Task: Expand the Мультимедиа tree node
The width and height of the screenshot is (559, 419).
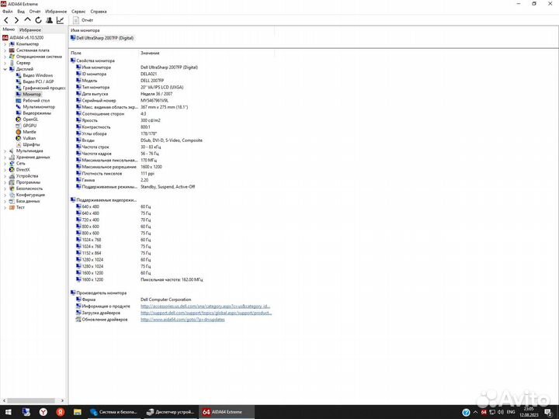Action: pos(5,151)
